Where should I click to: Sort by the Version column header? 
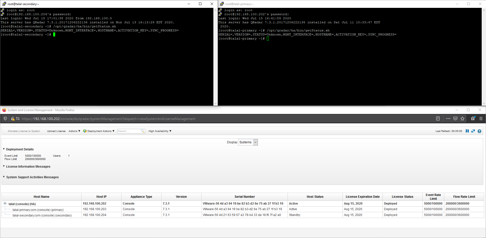pyautogui.click(x=181, y=197)
